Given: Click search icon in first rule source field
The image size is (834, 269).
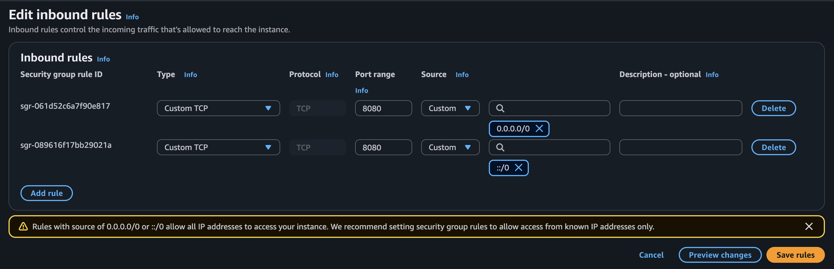Looking at the screenshot, I should [500, 108].
